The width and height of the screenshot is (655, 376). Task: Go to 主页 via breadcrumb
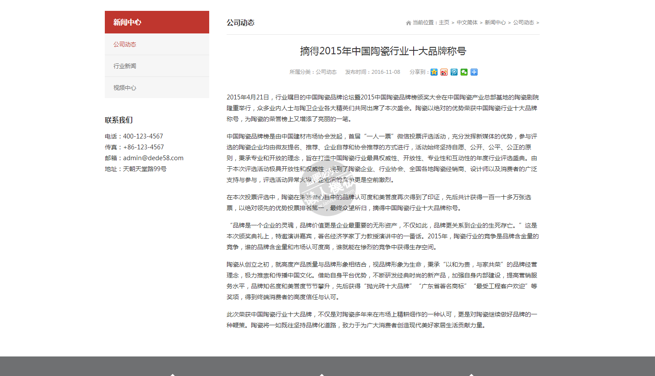[444, 23]
